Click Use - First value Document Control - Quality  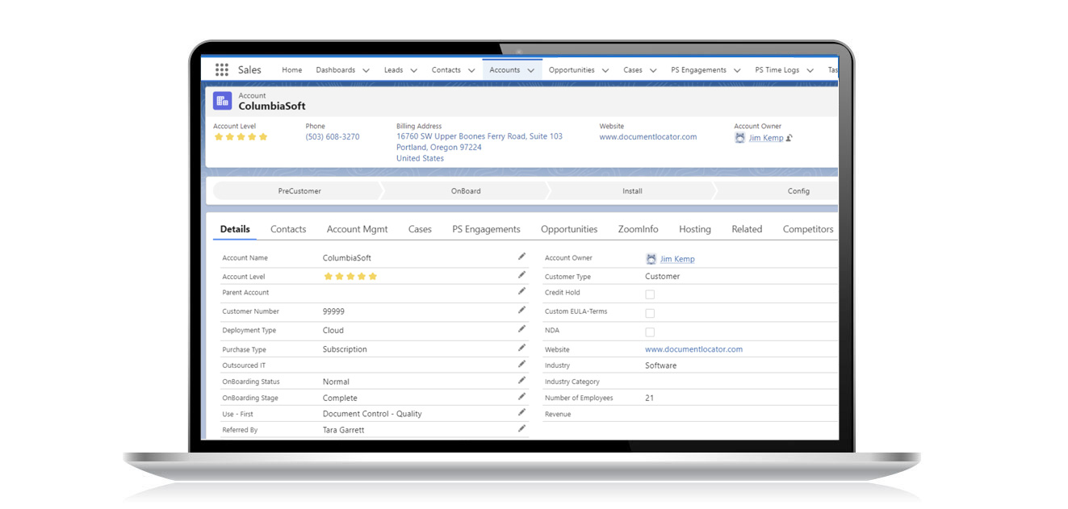[372, 414]
